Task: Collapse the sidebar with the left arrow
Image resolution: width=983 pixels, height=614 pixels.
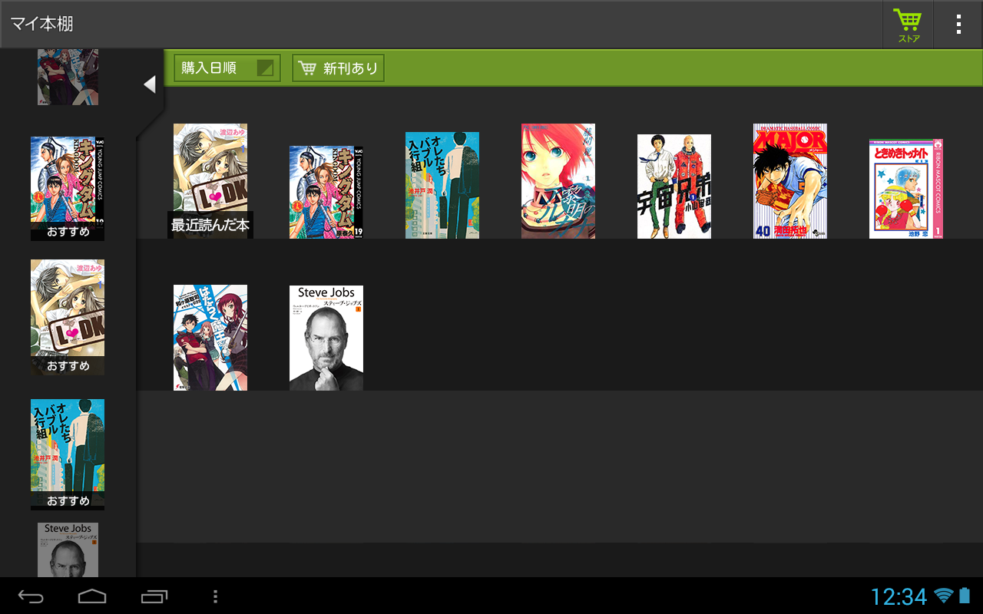Action: tap(150, 84)
